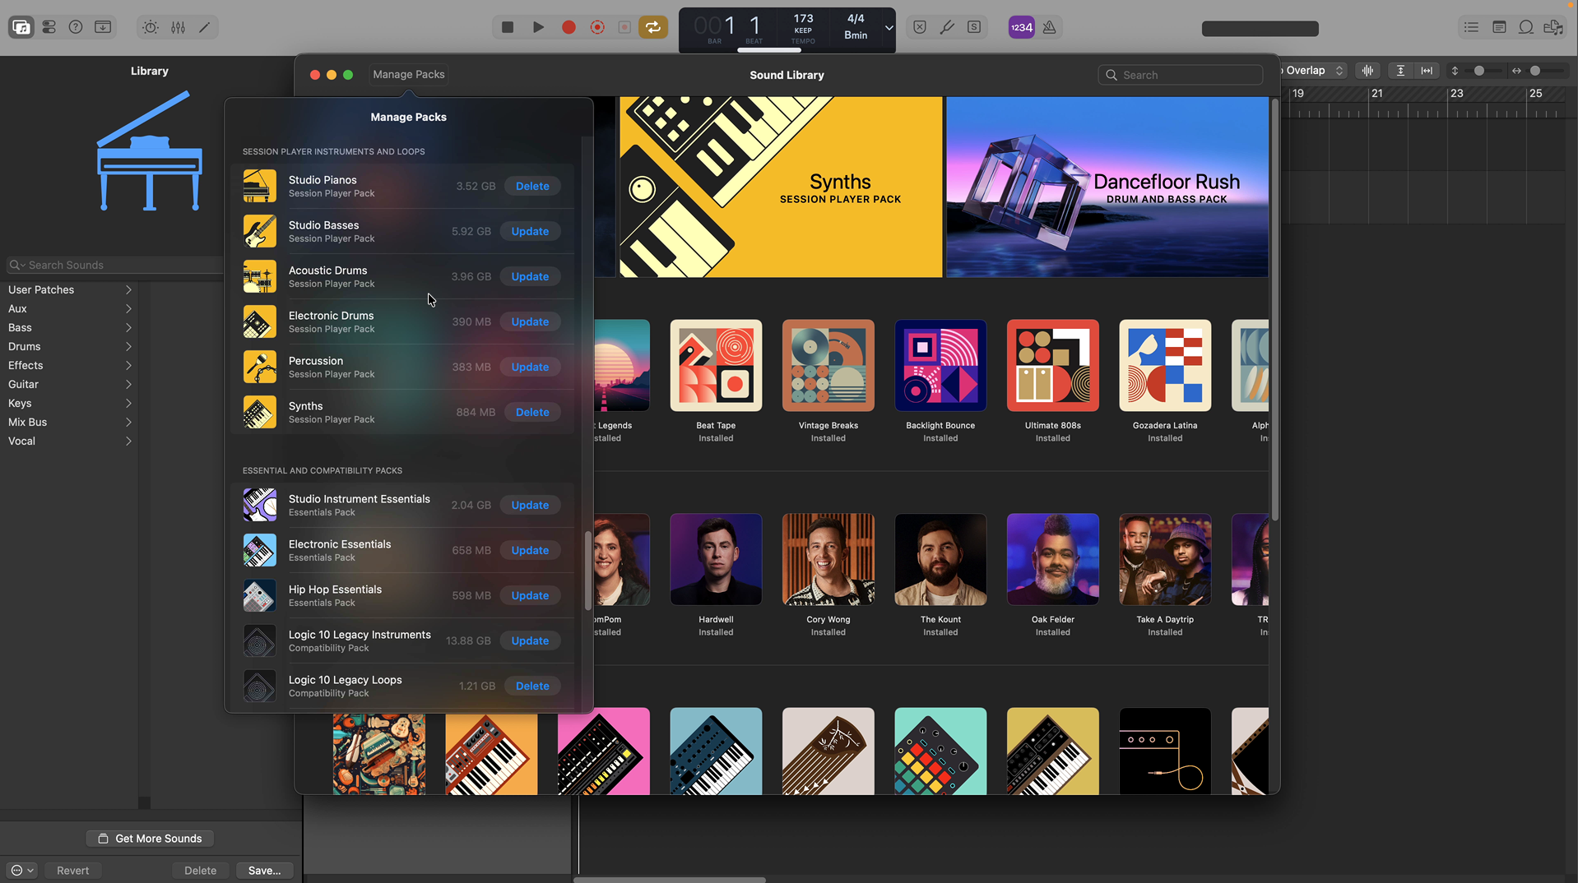Open the Loop Browser icon
Screen dimensions: 1578x883
tap(1525, 27)
